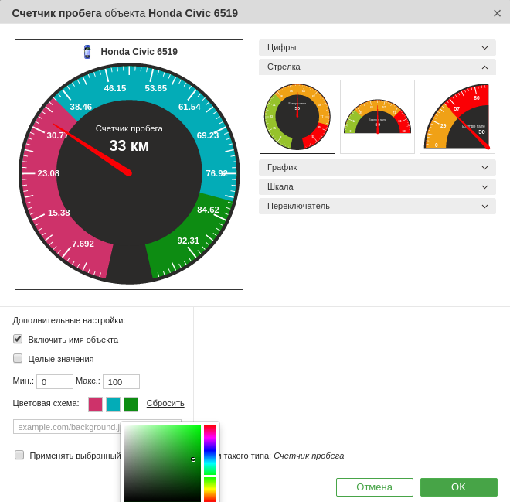Click the blue car icon next to Honda Civic 6519
Screen dimensions: 510x502
tap(87, 52)
